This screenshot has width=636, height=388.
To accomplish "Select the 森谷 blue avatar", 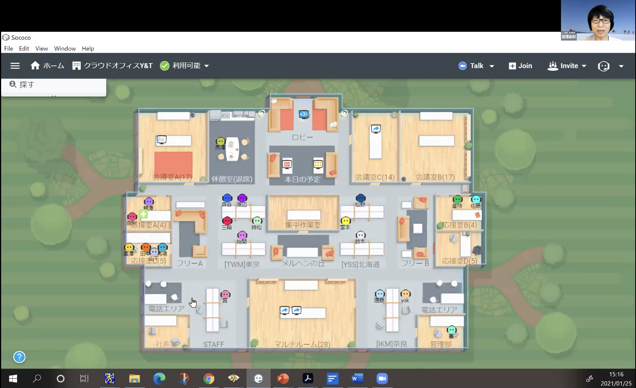I will (x=227, y=198).
